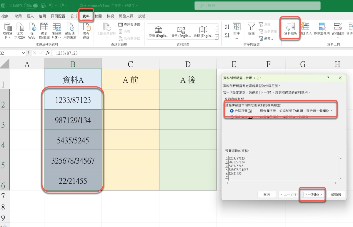Click the preview pane vertical scrollbar
Image resolution: width=353 pixels, height=227 pixels.
coord(341,168)
